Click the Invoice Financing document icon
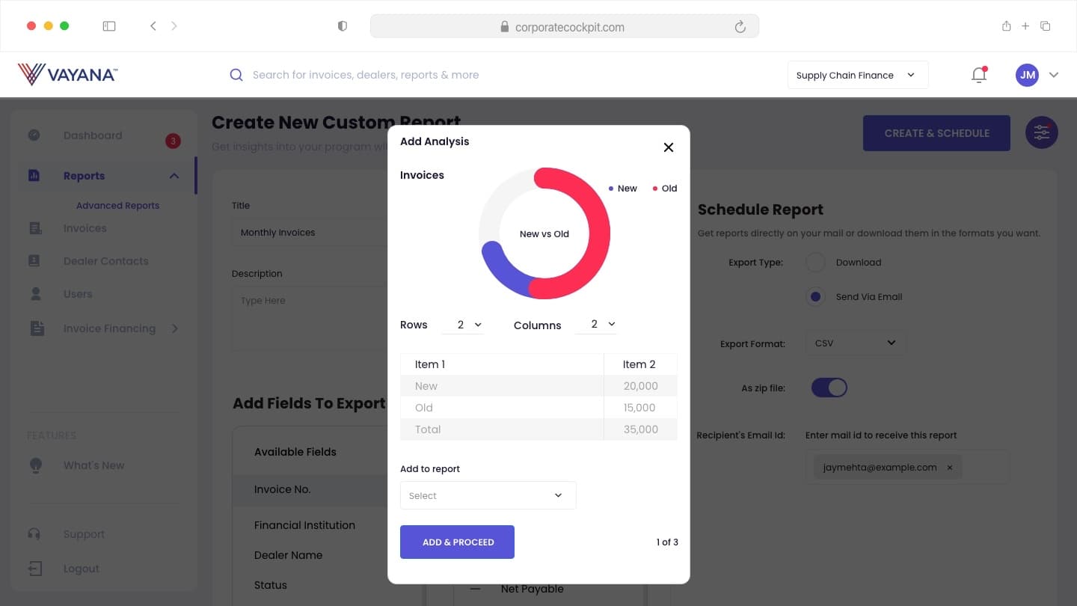The image size is (1077, 606). point(37,328)
